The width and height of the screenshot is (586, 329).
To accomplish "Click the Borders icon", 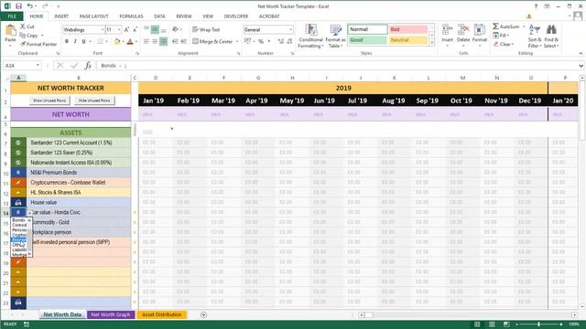I will (x=100, y=41).
